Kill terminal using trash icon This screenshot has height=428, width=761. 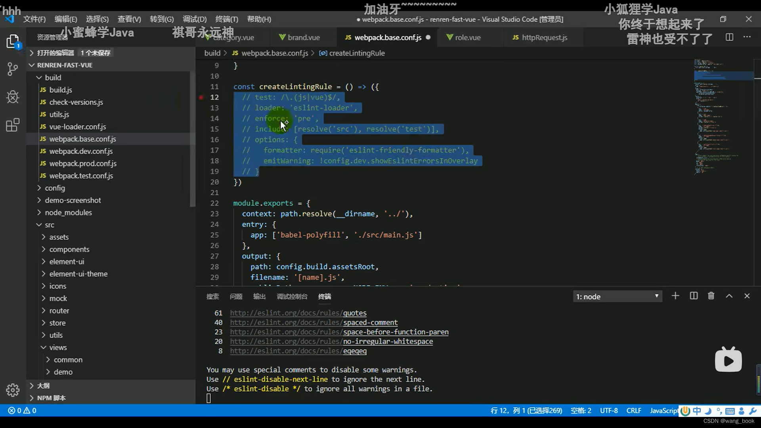[x=711, y=296]
